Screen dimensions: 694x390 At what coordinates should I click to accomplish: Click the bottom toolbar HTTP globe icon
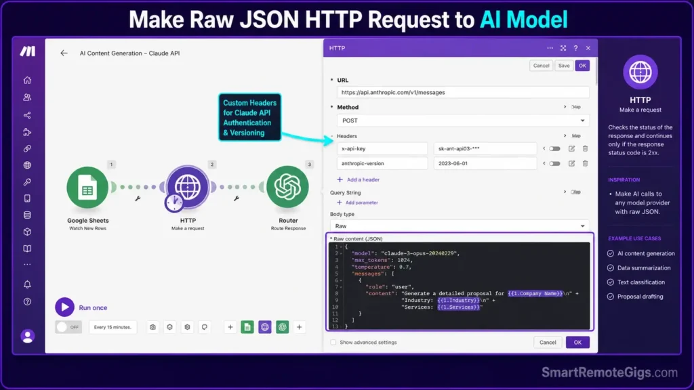[x=265, y=327]
